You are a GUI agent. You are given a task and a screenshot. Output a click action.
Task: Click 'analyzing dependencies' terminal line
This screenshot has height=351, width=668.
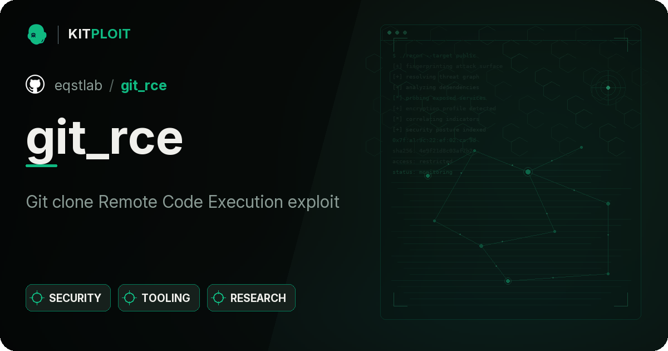point(435,87)
